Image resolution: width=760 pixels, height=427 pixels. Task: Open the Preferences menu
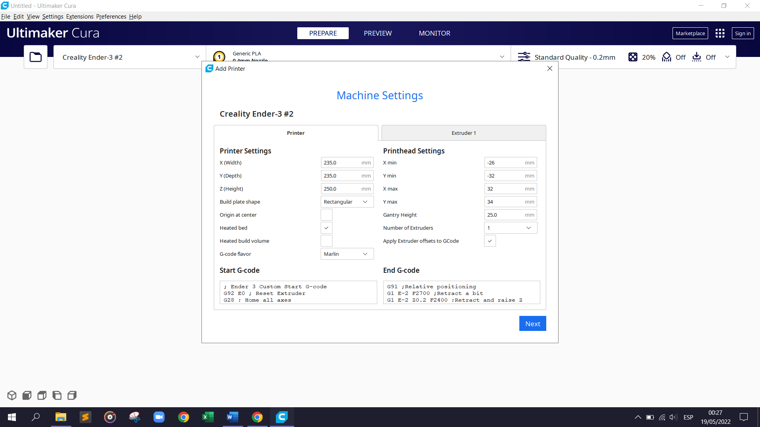(x=111, y=16)
